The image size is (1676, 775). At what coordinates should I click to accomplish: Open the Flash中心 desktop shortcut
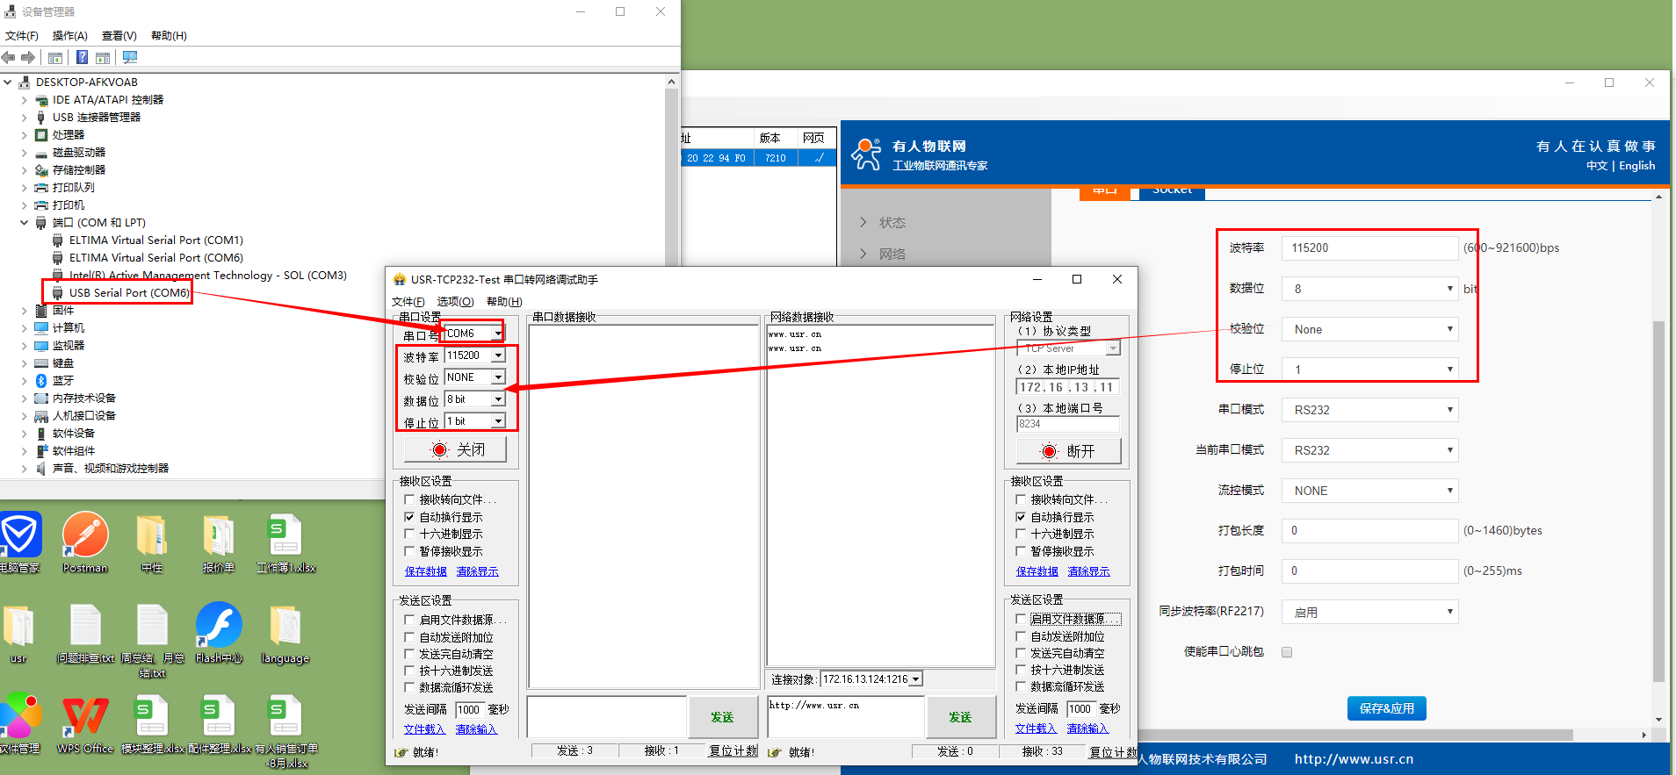tap(219, 626)
